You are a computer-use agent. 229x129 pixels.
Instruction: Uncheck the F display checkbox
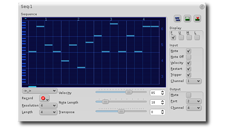(x=173, y=38)
